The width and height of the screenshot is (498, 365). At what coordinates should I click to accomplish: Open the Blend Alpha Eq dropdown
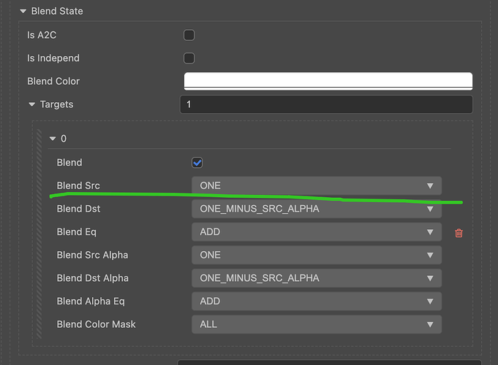[x=317, y=301]
